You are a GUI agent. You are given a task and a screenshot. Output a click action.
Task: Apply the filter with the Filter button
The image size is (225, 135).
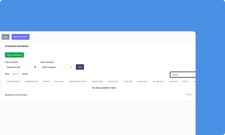pyautogui.click(x=80, y=67)
